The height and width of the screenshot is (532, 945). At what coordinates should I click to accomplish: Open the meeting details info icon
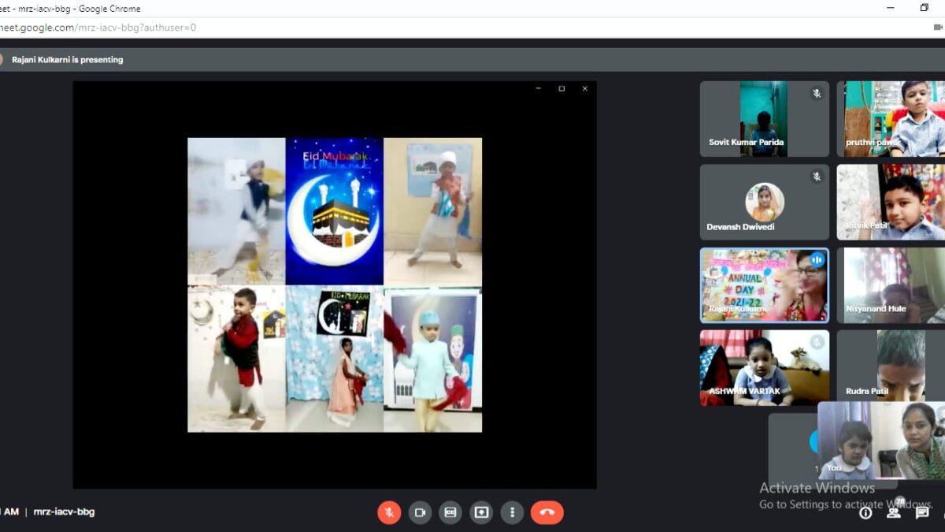(x=865, y=512)
